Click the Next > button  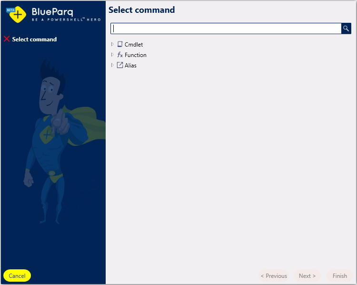(307, 276)
